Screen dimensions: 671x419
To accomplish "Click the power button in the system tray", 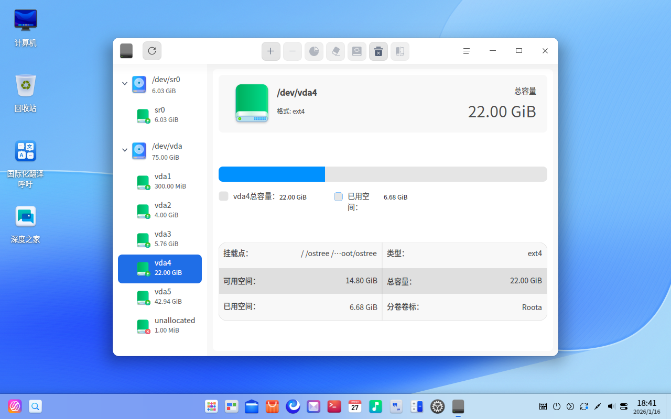I will click(557, 406).
